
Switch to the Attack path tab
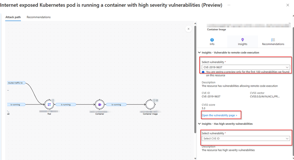[13, 17]
